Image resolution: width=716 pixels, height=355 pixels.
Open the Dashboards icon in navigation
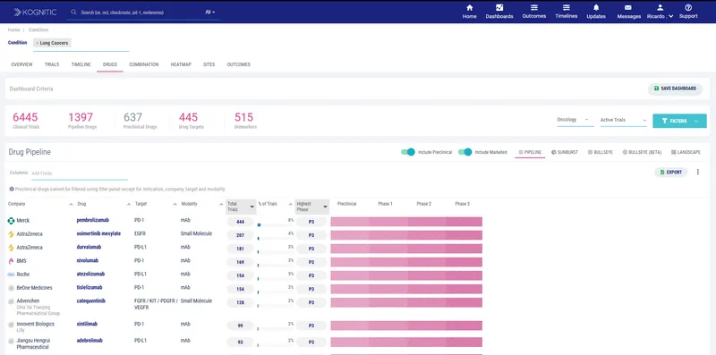tap(499, 8)
